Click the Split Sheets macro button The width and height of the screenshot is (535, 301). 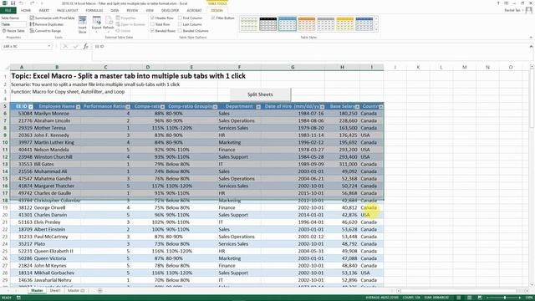(260, 94)
